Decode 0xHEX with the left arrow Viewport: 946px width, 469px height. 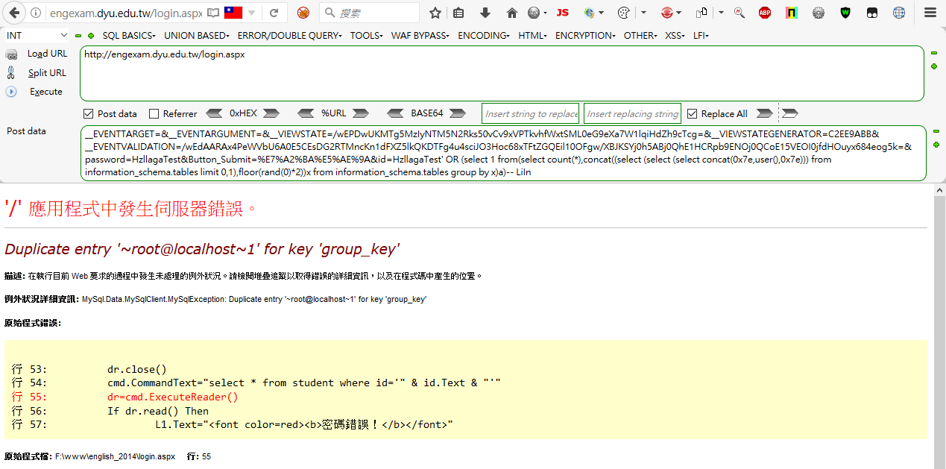pos(214,113)
